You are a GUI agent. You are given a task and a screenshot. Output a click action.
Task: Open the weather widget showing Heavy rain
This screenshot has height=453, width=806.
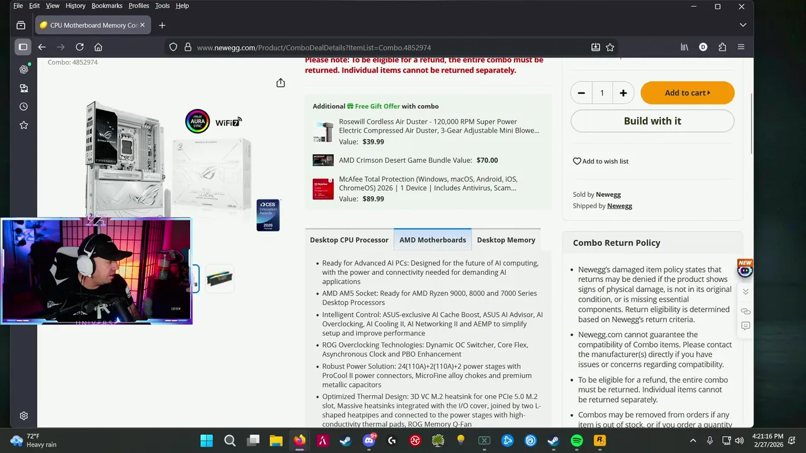click(x=35, y=440)
